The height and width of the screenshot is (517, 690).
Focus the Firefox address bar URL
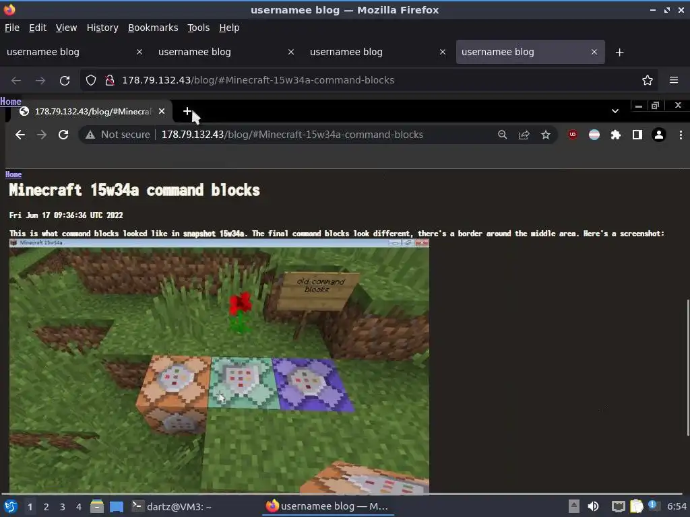click(258, 80)
